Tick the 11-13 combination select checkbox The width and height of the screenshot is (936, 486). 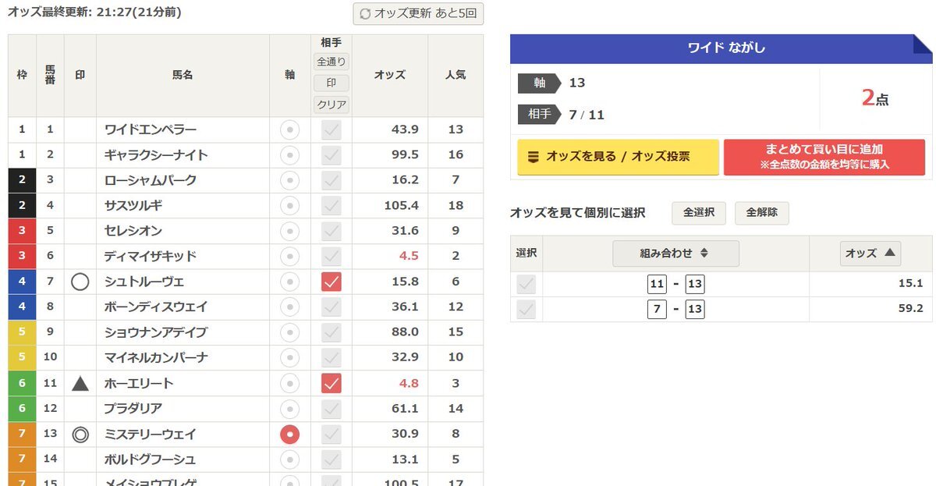[x=526, y=285]
